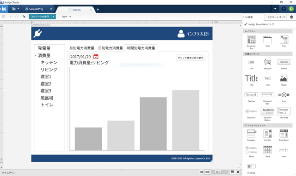Select キッチン in the tree
This screenshot has height=176, width=296.
pos(49,62)
